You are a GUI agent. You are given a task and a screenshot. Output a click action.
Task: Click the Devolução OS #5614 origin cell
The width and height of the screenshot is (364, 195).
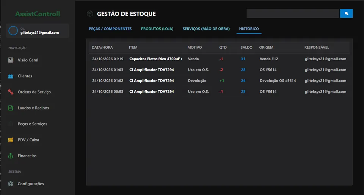coord(278,81)
